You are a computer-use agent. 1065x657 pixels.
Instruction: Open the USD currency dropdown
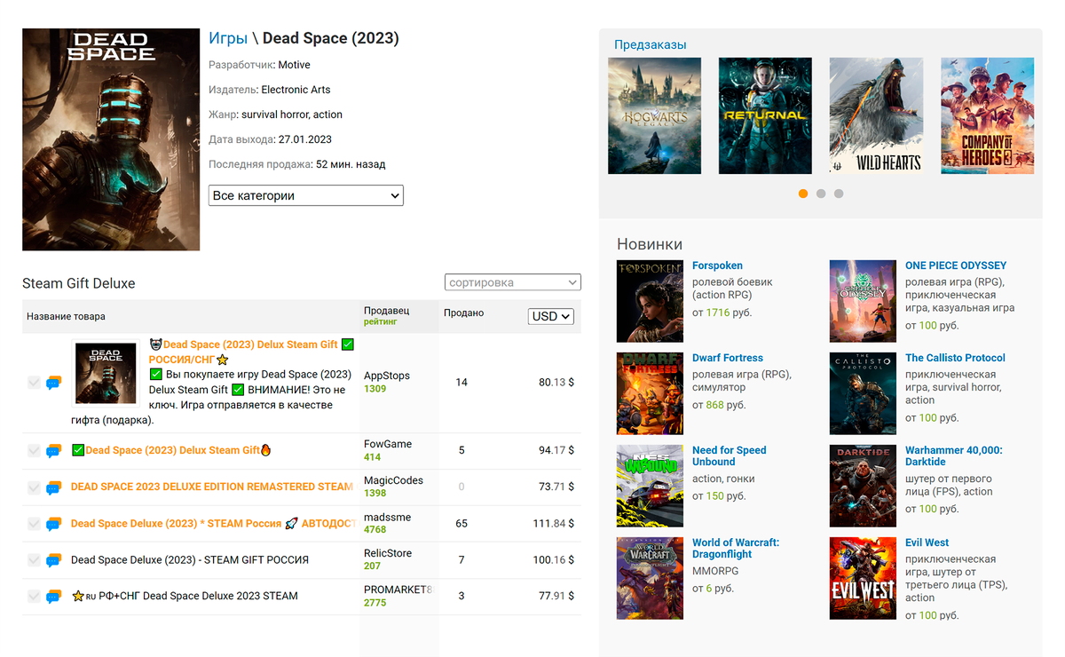tap(551, 316)
